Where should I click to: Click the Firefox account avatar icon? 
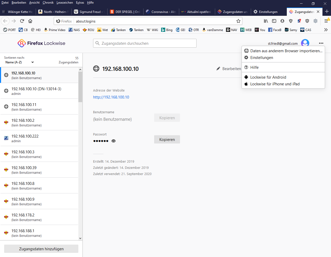coord(305,43)
